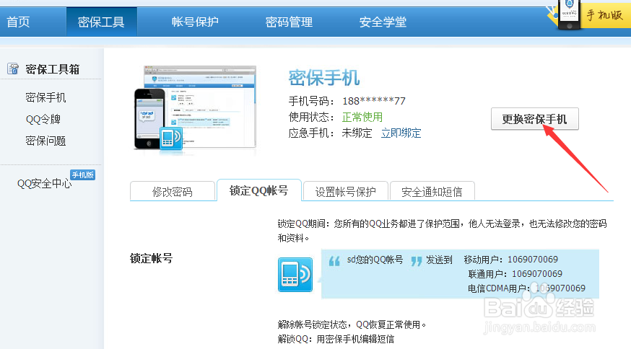
Task: Click the 电信CDMA用户 number line
Action: pyautogui.click(x=526, y=288)
